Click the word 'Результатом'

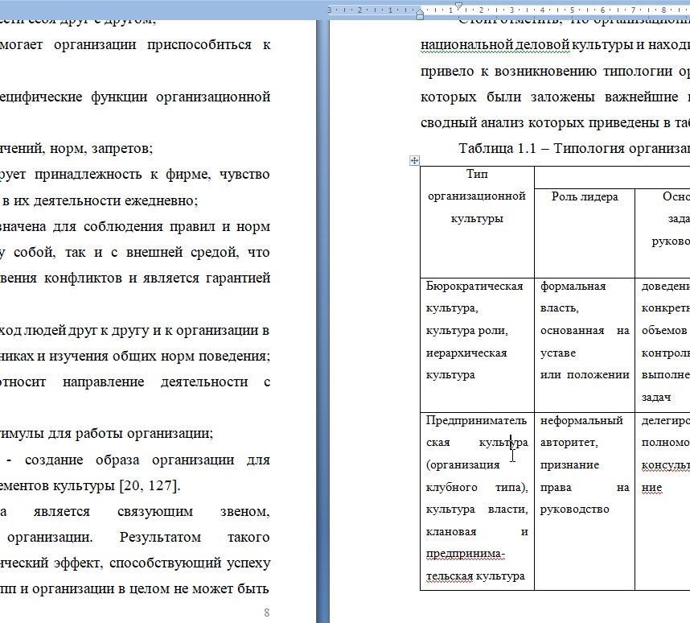[160, 538]
